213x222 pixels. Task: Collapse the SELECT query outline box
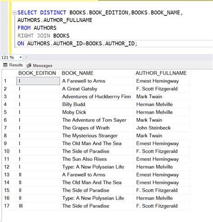14,13
